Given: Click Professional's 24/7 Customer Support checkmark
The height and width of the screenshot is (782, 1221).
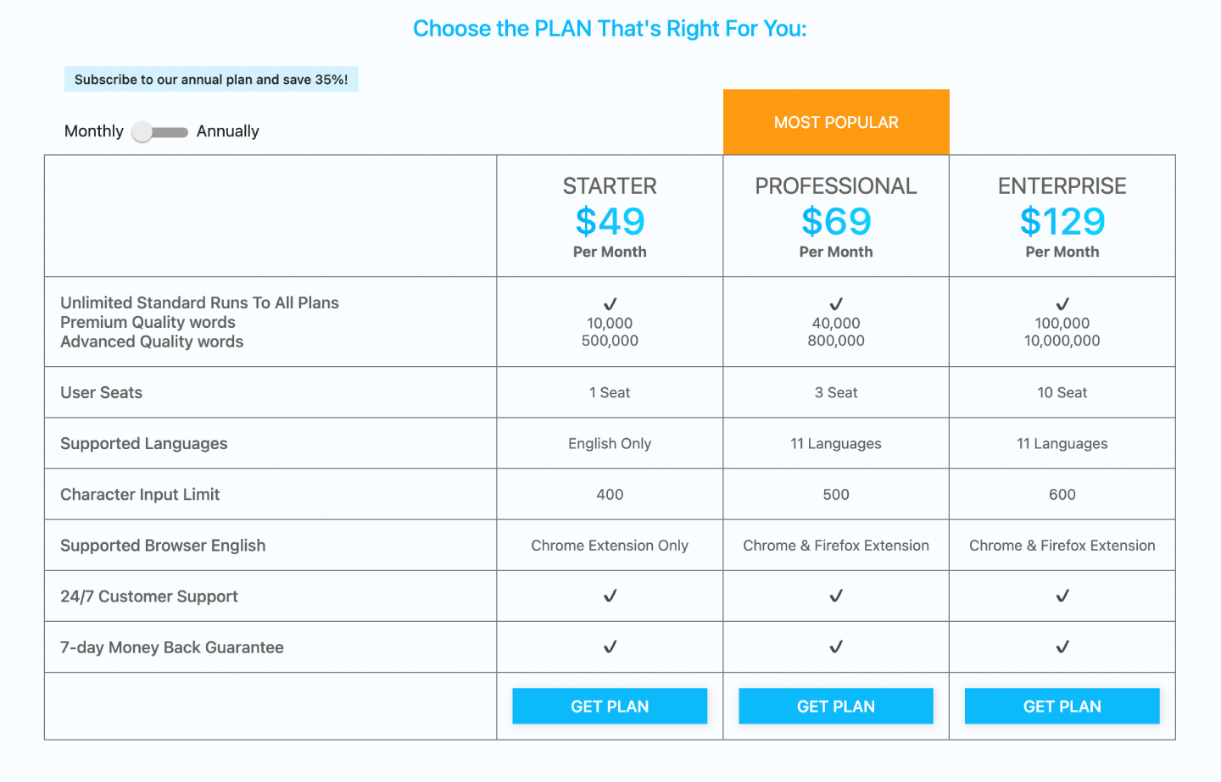Looking at the screenshot, I should 836,596.
